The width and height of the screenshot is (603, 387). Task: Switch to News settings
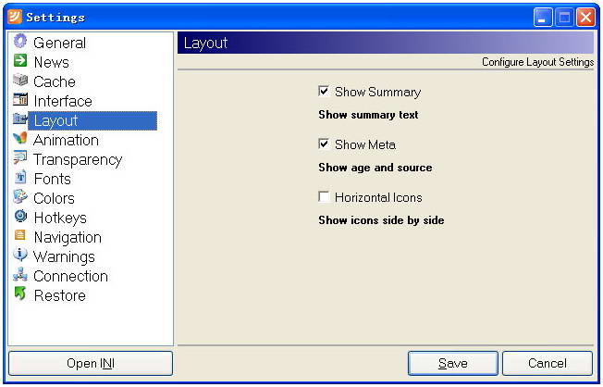(52, 62)
